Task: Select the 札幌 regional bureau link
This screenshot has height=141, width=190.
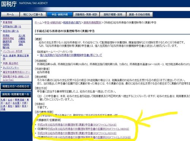Action: coord(3,100)
